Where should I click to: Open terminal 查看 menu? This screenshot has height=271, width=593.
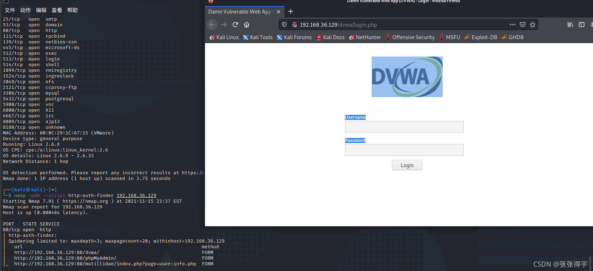coord(57,10)
